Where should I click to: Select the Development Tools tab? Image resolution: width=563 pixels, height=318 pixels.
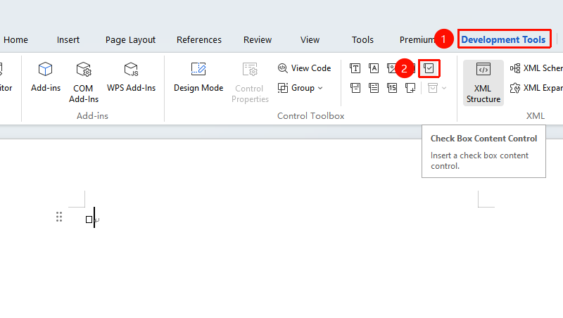(503, 40)
